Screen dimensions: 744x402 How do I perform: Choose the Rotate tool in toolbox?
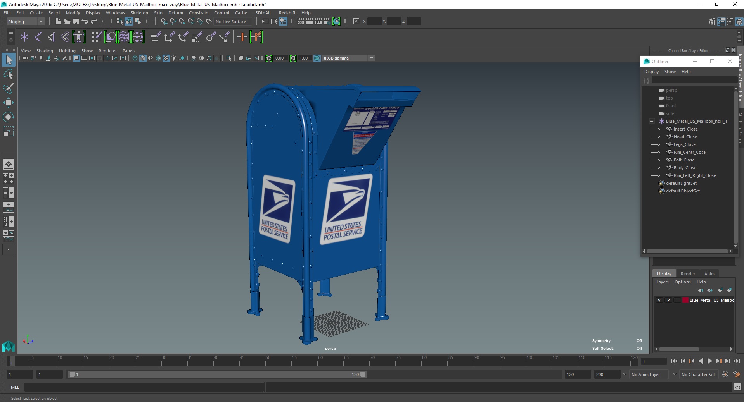[x=9, y=117]
